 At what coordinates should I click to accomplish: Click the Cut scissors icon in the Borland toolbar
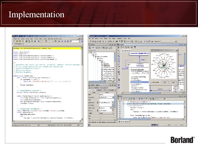(109, 41)
